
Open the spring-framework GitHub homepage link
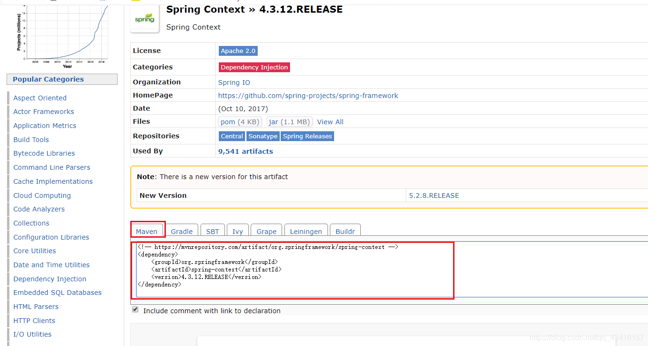pyautogui.click(x=308, y=96)
